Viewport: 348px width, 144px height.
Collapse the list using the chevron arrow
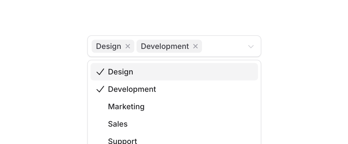(x=251, y=46)
